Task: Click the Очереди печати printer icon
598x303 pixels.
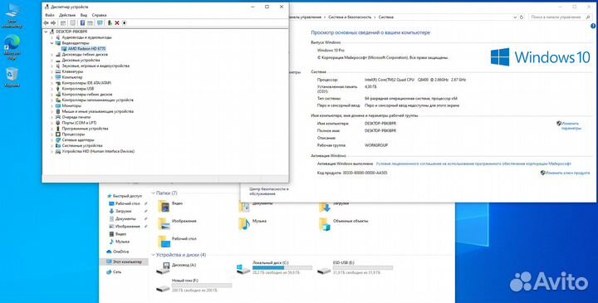Action: click(58, 117)
